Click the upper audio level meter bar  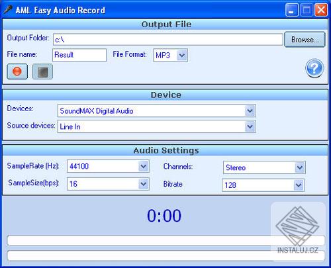point(166,240)
